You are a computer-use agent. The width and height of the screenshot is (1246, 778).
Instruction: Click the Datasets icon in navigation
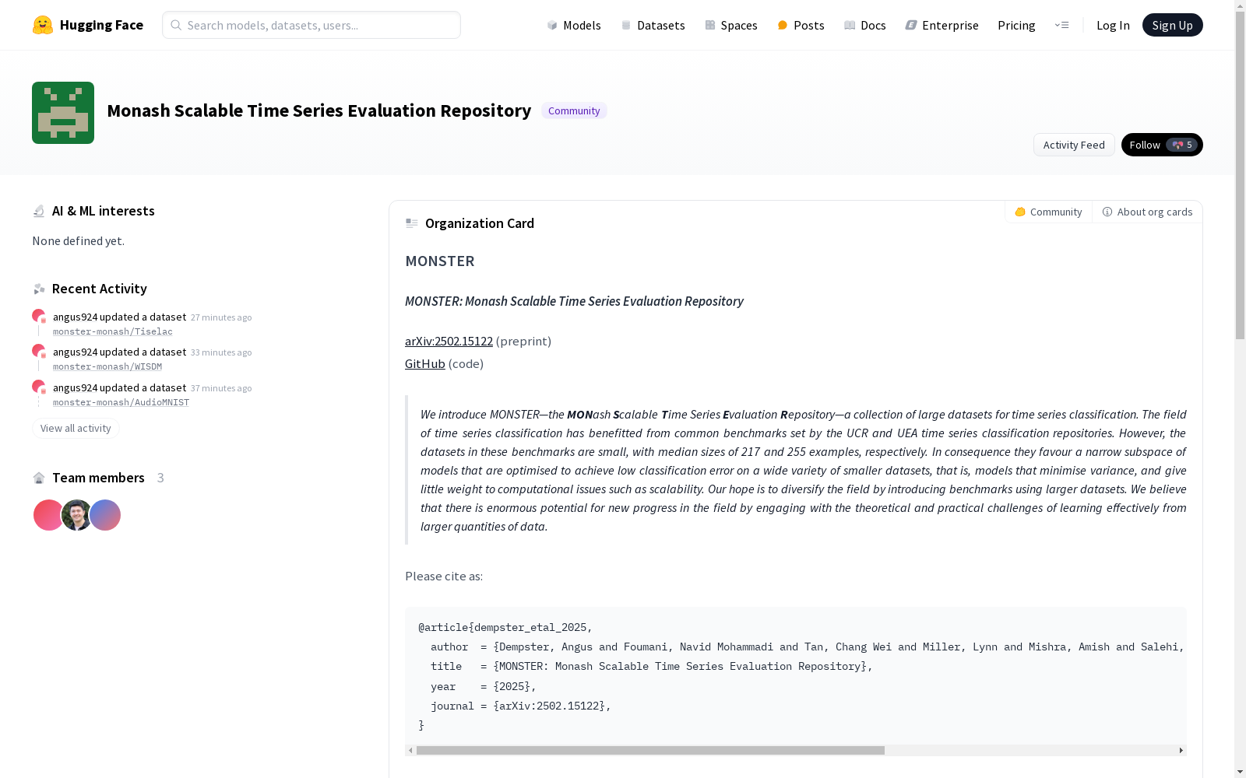coord(626,25)
